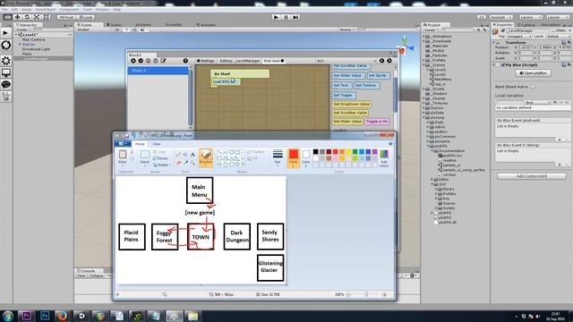Pick the yellow color swatch in Paint
Image resolution: width=573 pixels, height=322 pixels.
(348, 152)
